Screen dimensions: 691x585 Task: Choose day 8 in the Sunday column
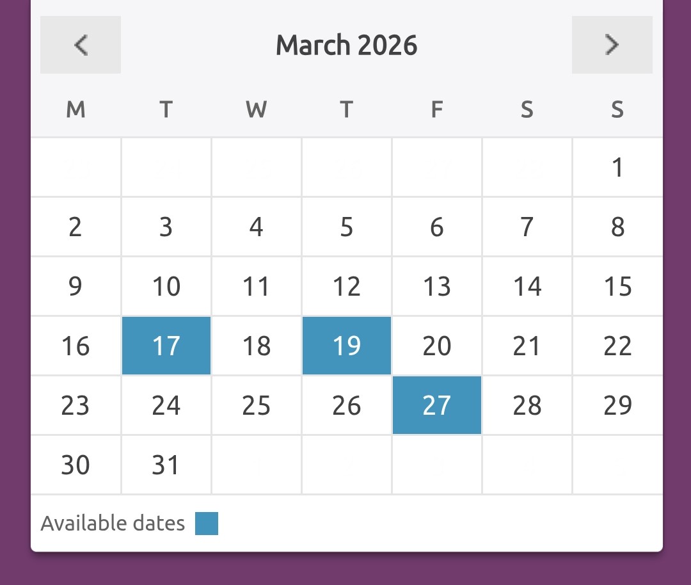pos(617,227)
